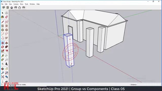Viewport: 162px width, 91px height.
Task: Select the Rotated Rectangle tool
Action: tap(7, 26)
